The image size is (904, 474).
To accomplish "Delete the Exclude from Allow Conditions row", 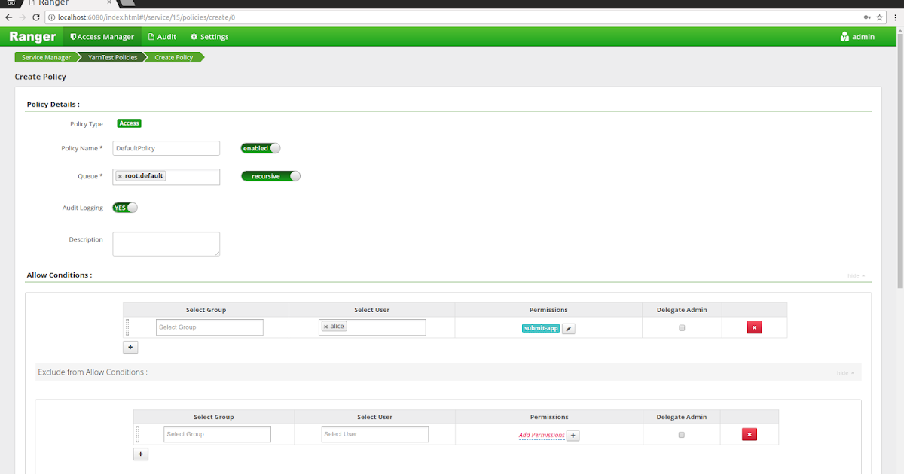I will pos(750,434).
